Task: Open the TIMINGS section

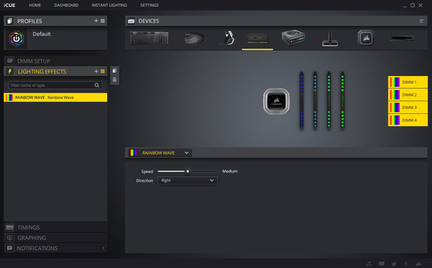Action: click(x=55, y=227)
